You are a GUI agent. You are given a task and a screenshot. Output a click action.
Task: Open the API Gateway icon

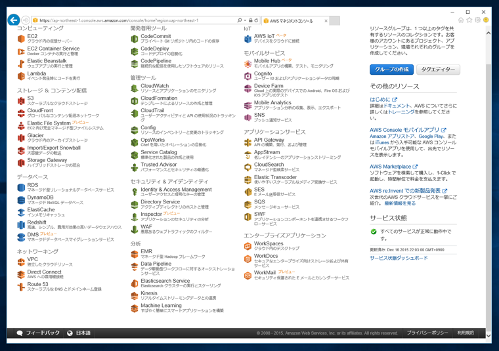(248, 142)
